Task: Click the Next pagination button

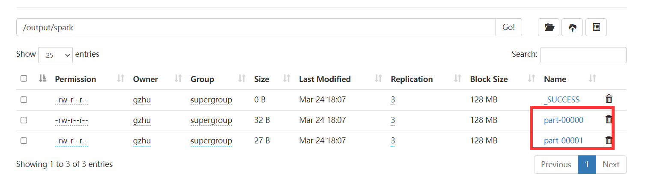Action: click(x=611, y=164)
